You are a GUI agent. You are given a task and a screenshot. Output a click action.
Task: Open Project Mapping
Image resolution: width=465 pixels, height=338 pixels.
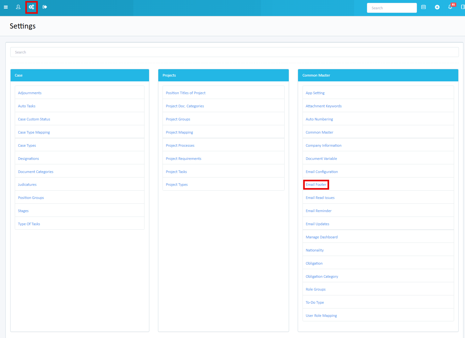click(179, 132)
